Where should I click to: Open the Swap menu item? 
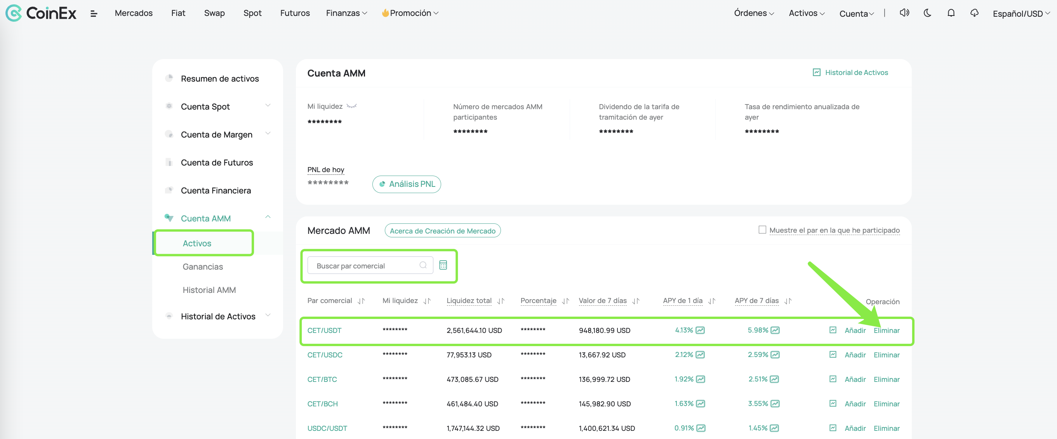tap(214, 13)
